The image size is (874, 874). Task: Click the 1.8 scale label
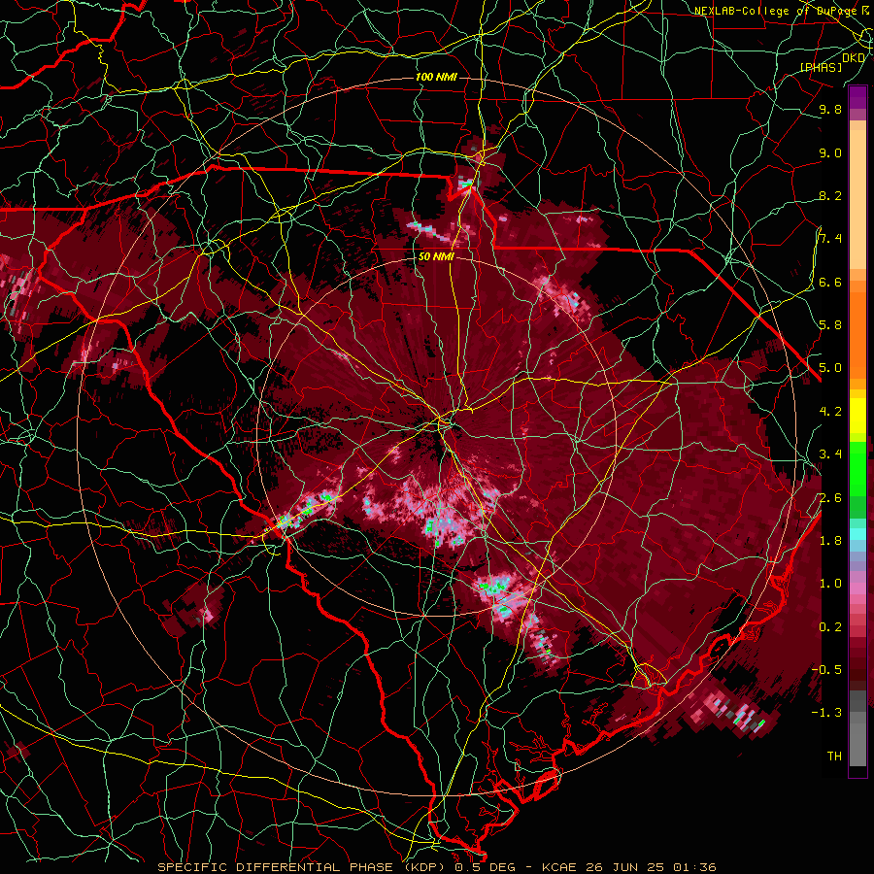(x=830, y=540)
